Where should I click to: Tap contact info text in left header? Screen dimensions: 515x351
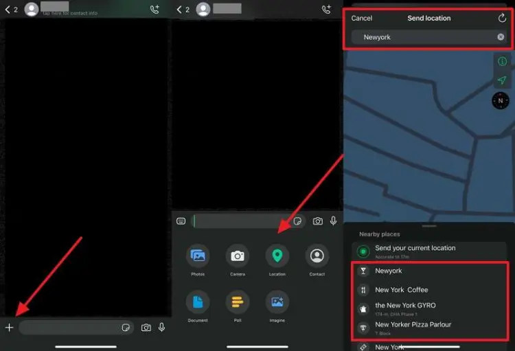pyautogui.click(x=70, y=14)
